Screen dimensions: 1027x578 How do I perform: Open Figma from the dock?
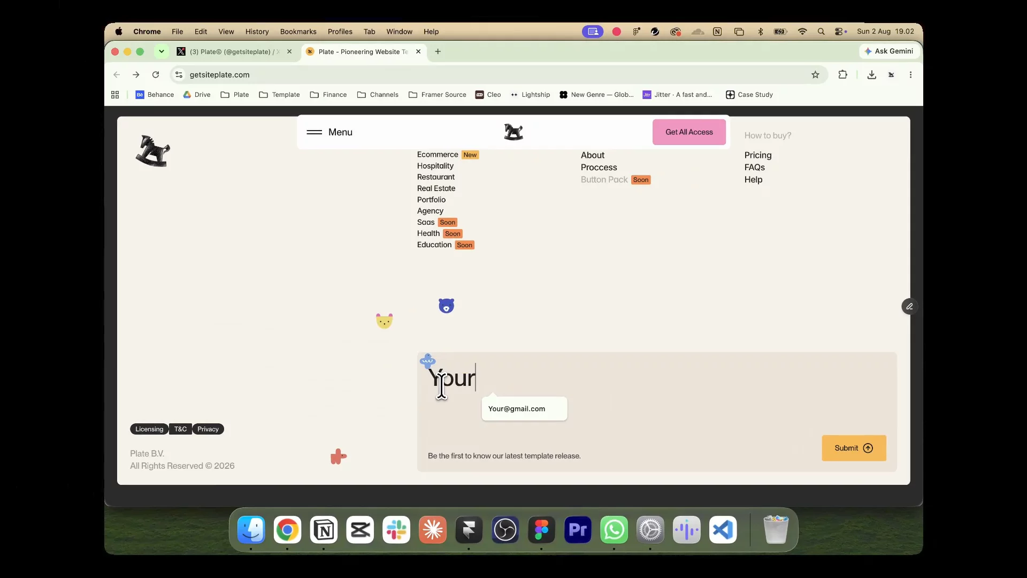pyautogui.click(x=541, y=530)
